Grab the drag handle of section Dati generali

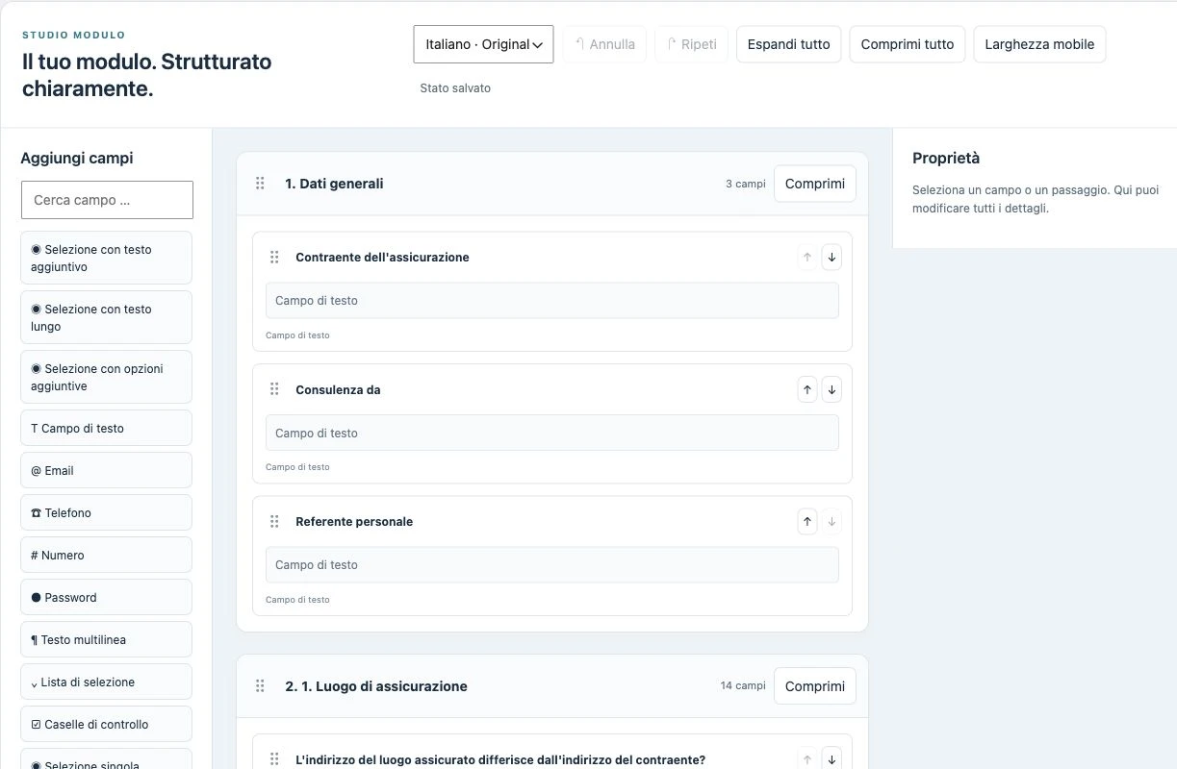point(260,184)
